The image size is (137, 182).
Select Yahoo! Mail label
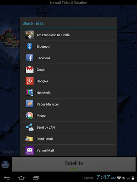pos(45,150)
